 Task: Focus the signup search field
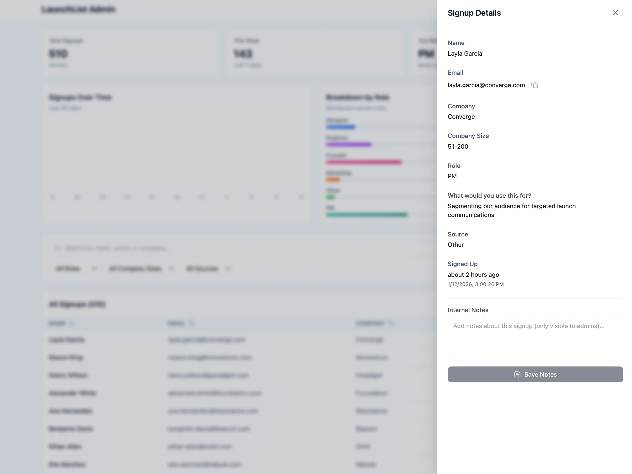pyautogui.click(x=171, y=248)
